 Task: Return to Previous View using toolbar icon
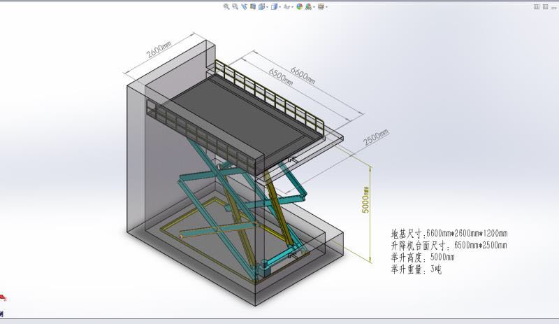[x=244, y=6]
